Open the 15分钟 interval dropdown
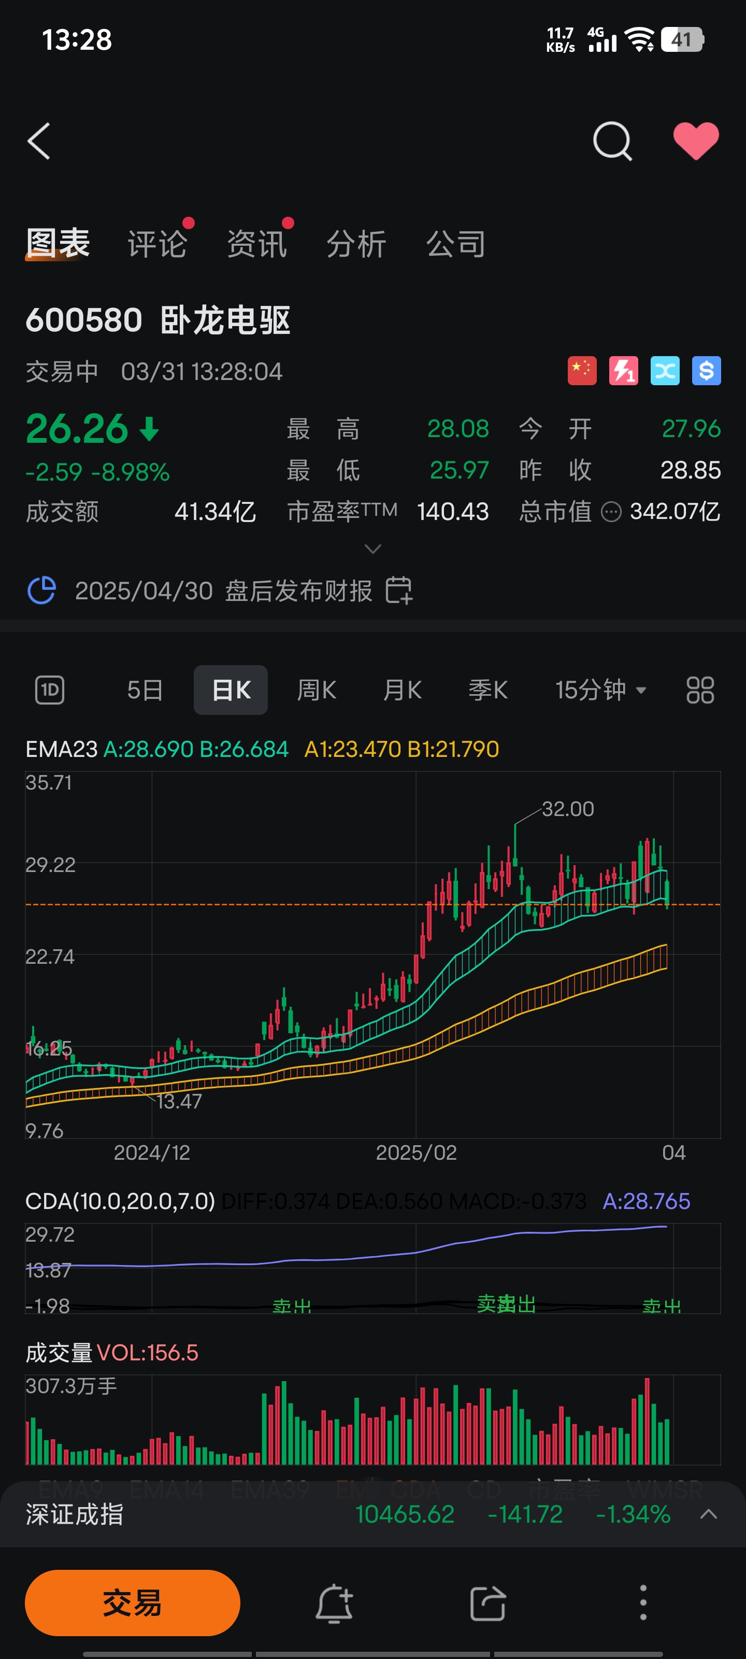 [x=600, y=691]
